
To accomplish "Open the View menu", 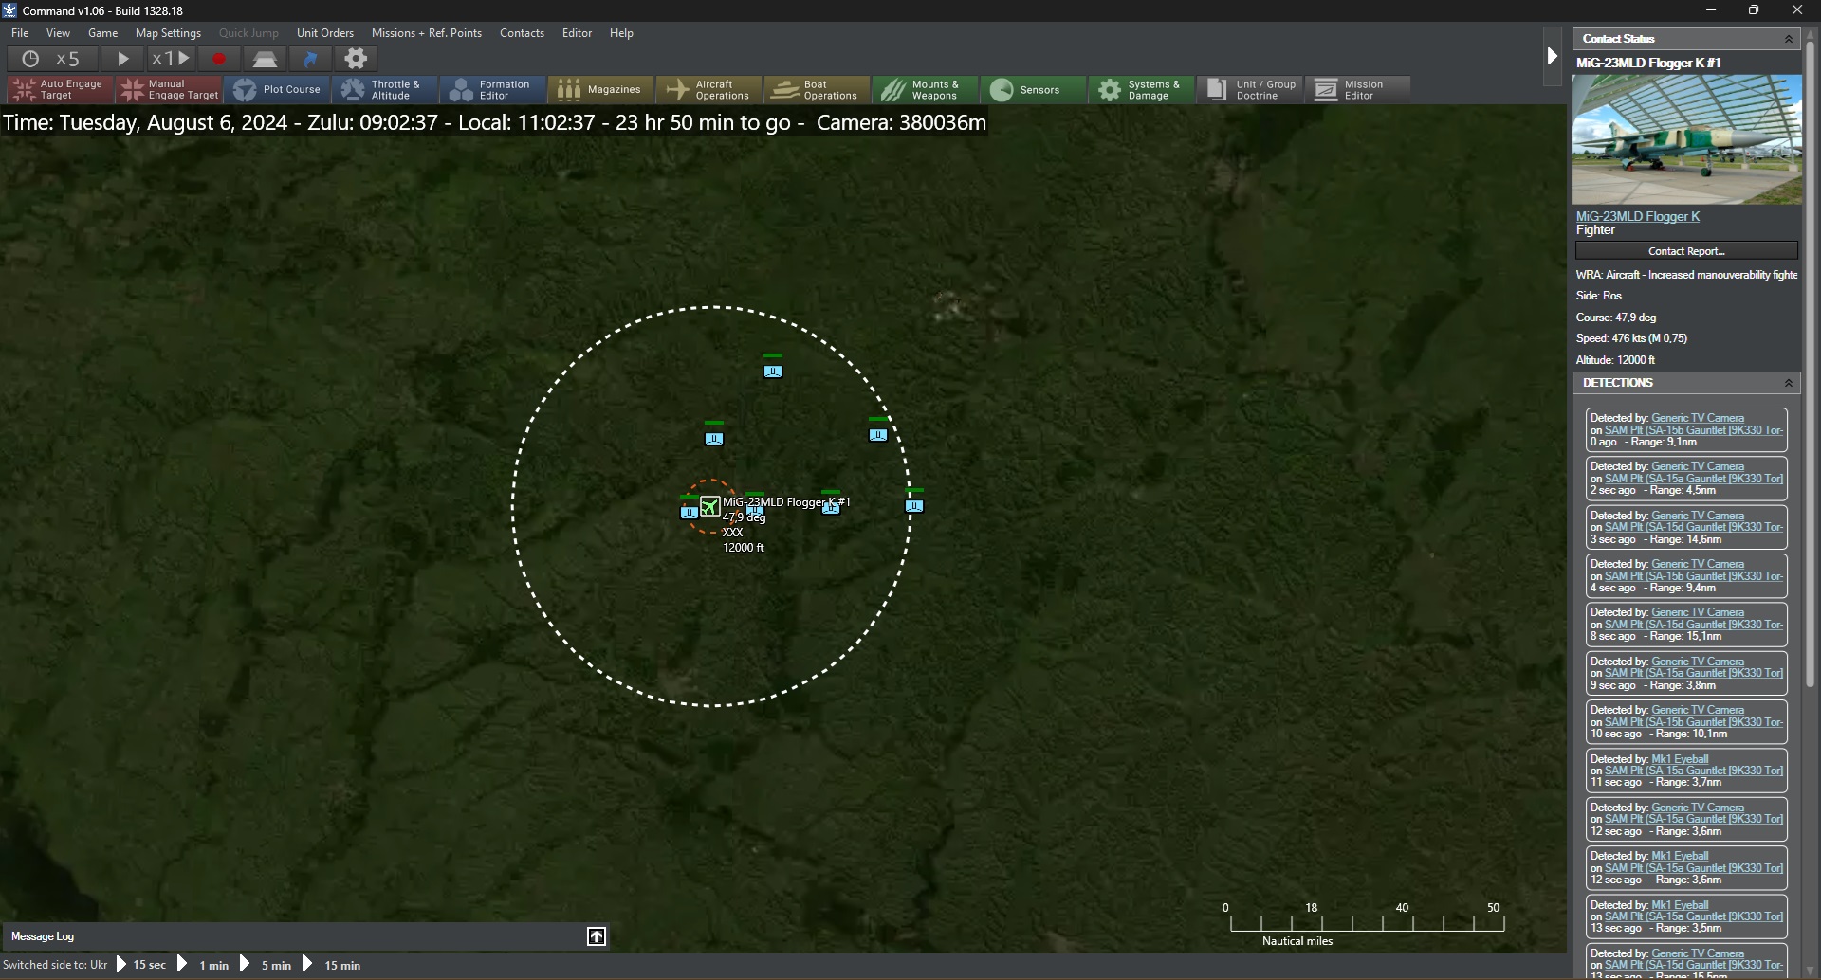I will (59, 33).
